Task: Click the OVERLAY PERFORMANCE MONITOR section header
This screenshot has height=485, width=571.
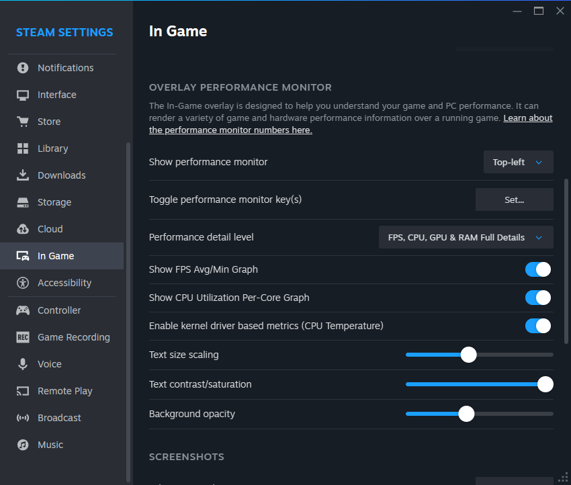Action: point(240,87)
